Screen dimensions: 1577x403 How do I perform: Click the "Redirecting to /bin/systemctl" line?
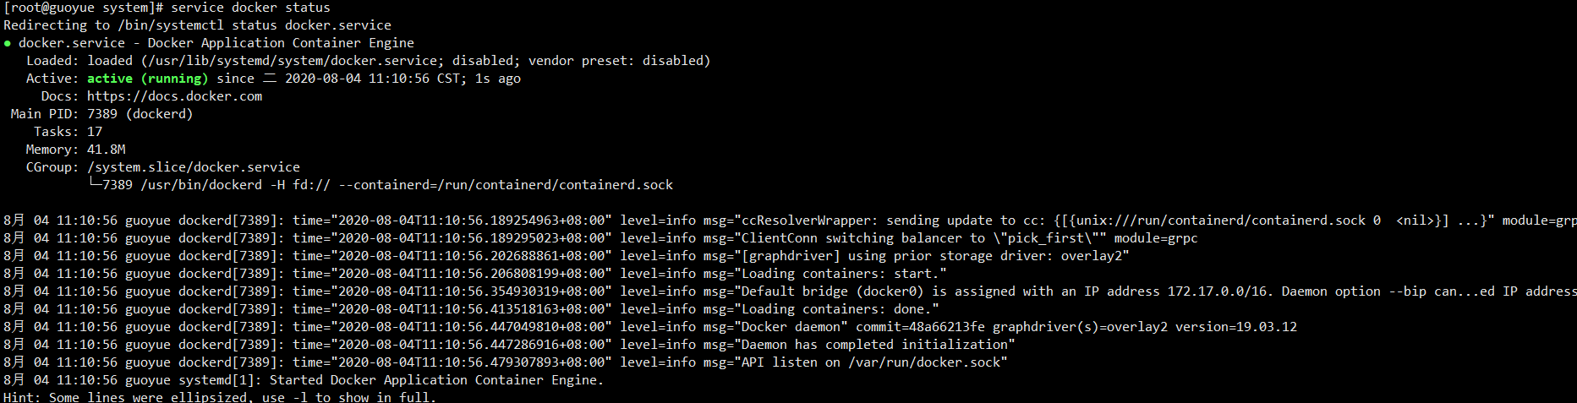click(x=197, y=25)
